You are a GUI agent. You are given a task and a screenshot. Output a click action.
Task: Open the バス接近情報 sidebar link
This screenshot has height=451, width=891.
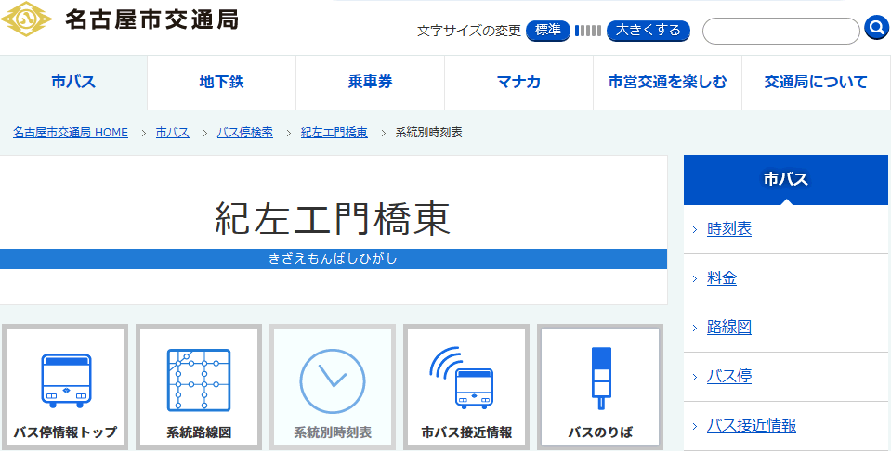[752, 426]
